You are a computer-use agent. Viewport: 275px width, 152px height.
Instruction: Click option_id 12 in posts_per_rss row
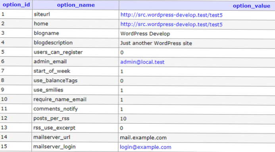point(4,118)
